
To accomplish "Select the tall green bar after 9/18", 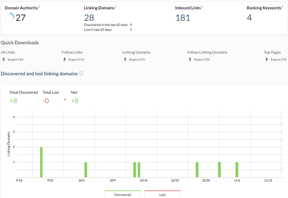I will pos(41,162).
